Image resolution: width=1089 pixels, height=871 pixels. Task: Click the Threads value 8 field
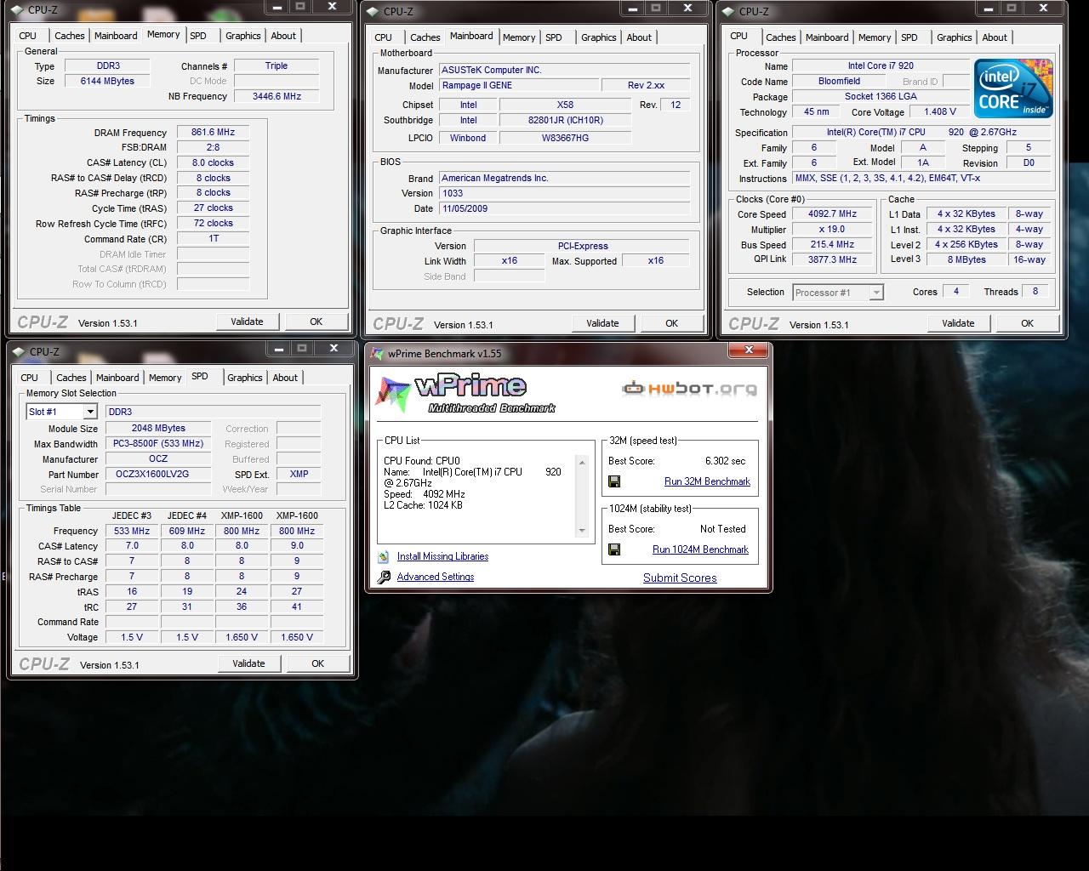[1035, 291]
